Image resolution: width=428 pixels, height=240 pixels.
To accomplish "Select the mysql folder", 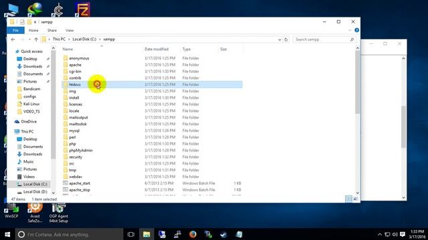I will pos(74,131).
